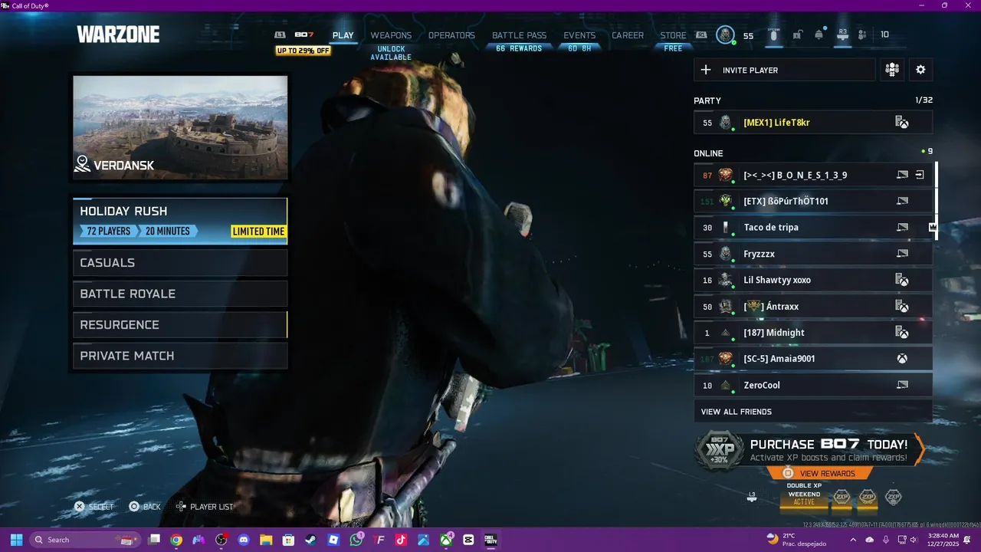
Task: Open the BO7 game logo in top bar
Action: click(x=304, y=35)
